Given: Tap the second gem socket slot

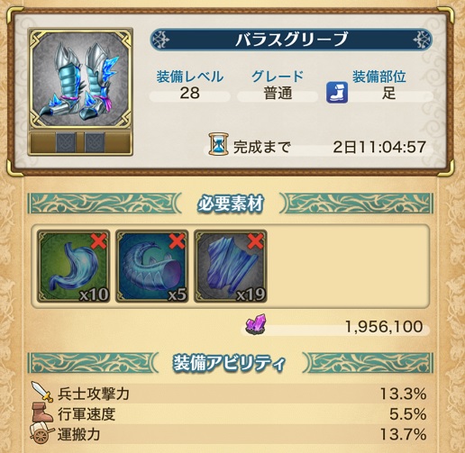Looking at the screenshot, I should (x=95, y=142).
